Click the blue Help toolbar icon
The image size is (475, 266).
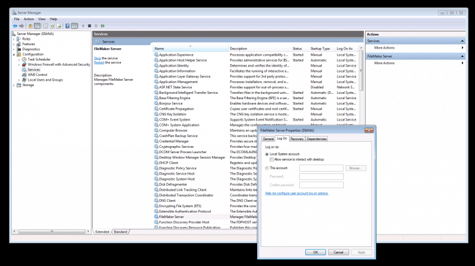click(68, 26)
